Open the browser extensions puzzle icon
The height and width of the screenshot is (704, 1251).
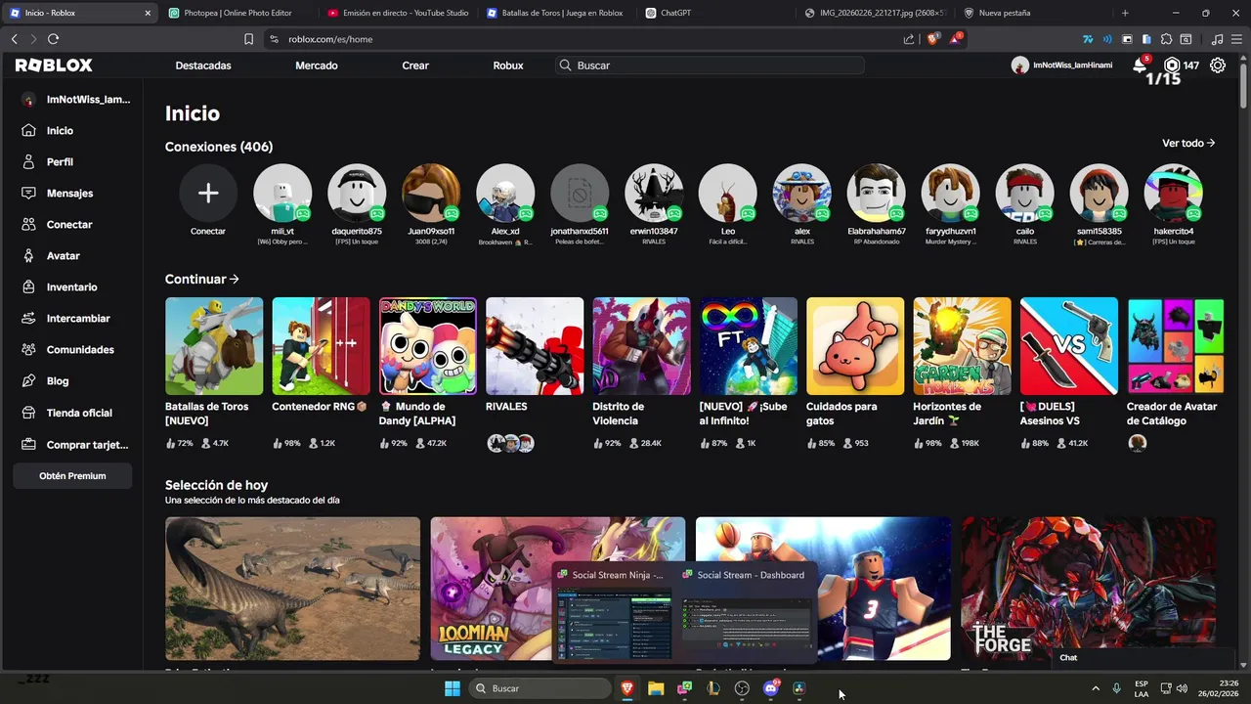1166,39
